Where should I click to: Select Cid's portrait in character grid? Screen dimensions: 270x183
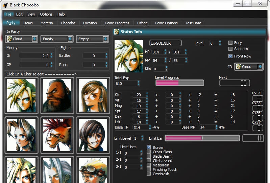click(x=92, y=170)
